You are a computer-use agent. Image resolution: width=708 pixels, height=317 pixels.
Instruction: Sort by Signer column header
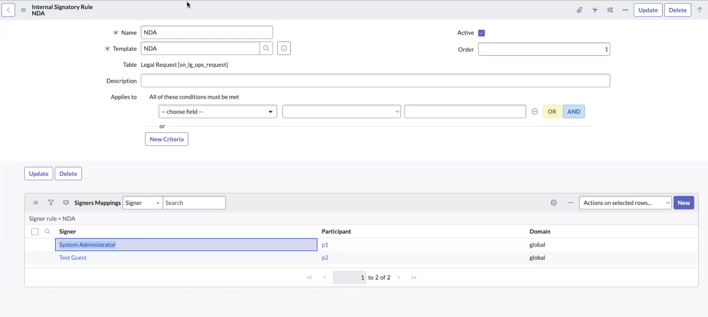pyautogui.click(x=68, y=232)
